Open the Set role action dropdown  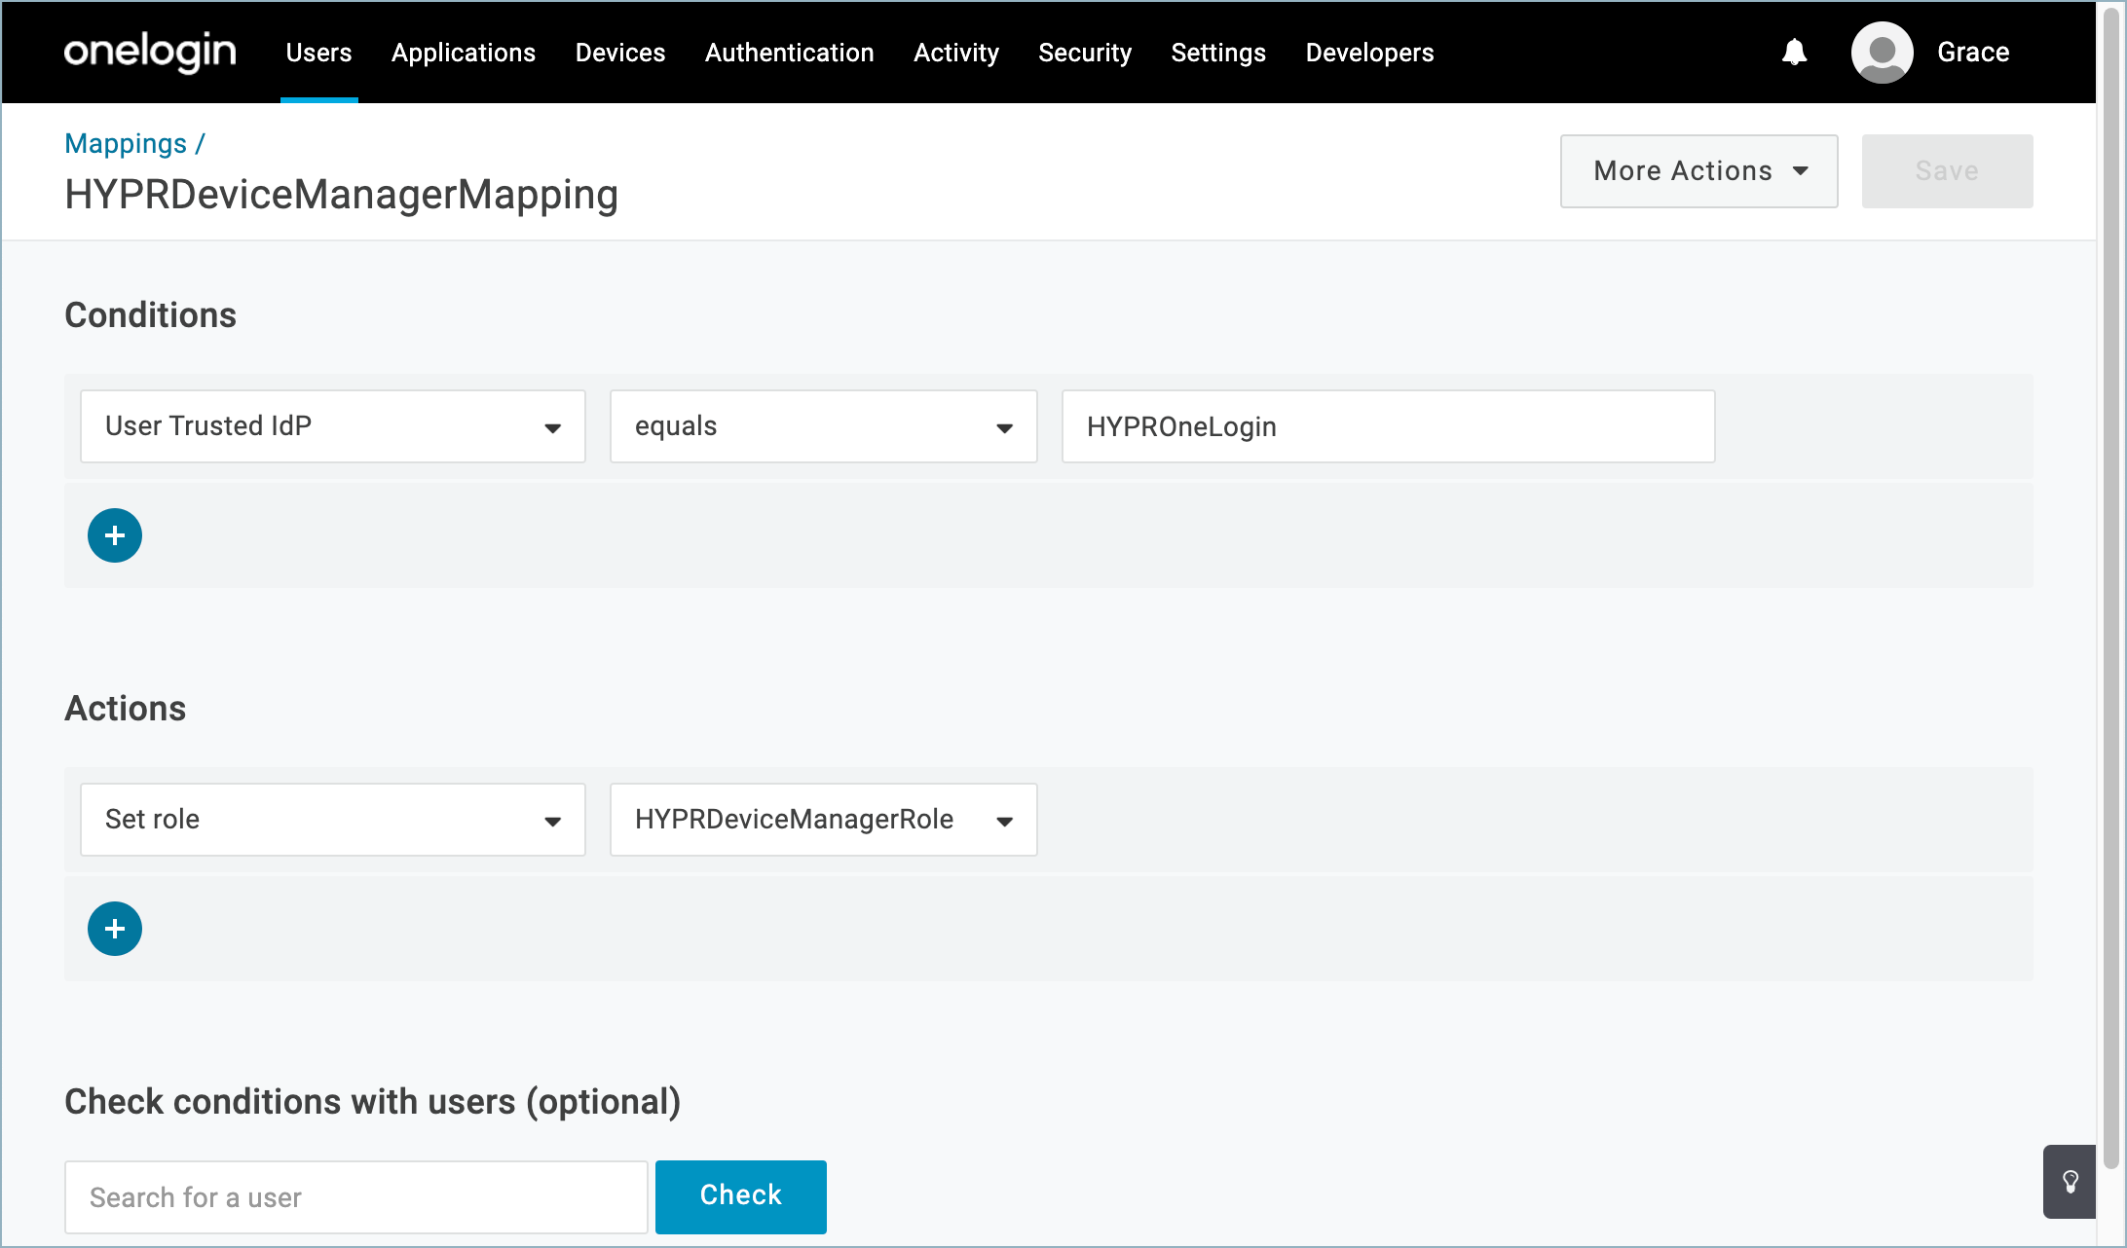pyautogui.click(x=333, y=820)
